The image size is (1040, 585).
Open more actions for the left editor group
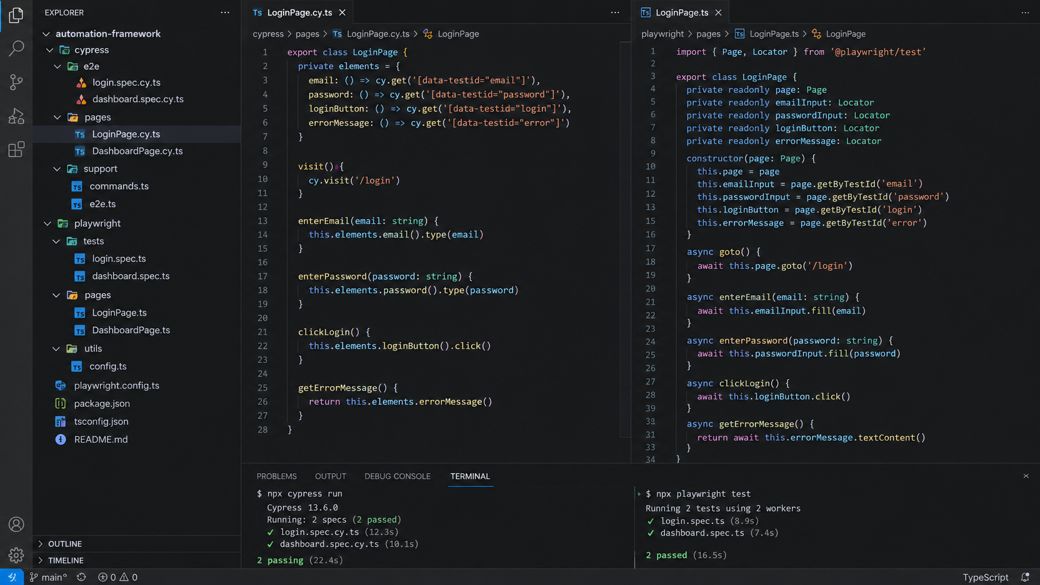click(x=615, y=12)
